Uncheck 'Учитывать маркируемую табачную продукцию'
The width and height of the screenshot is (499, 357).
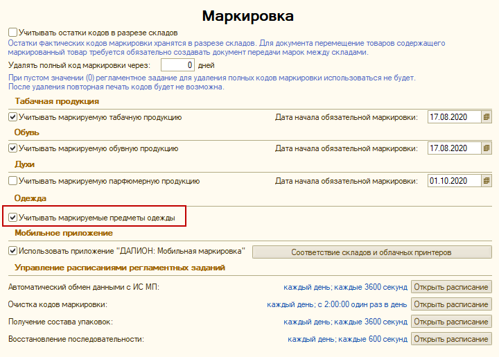(x=12, y=117)
